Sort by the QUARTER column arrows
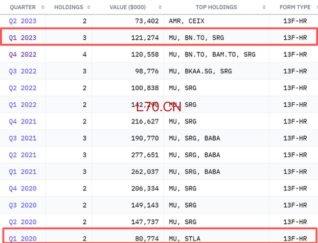Image resolution: width=318 pixels, height=243 pixels. pyautogui.click(x=43, y=7)
